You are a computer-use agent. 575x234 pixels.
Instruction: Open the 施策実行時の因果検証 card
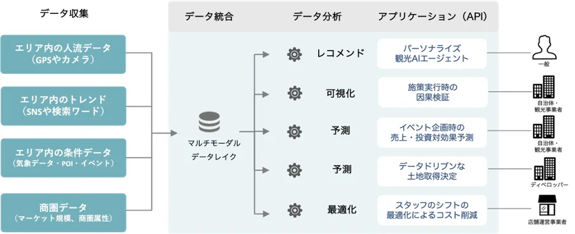[433, 92]
